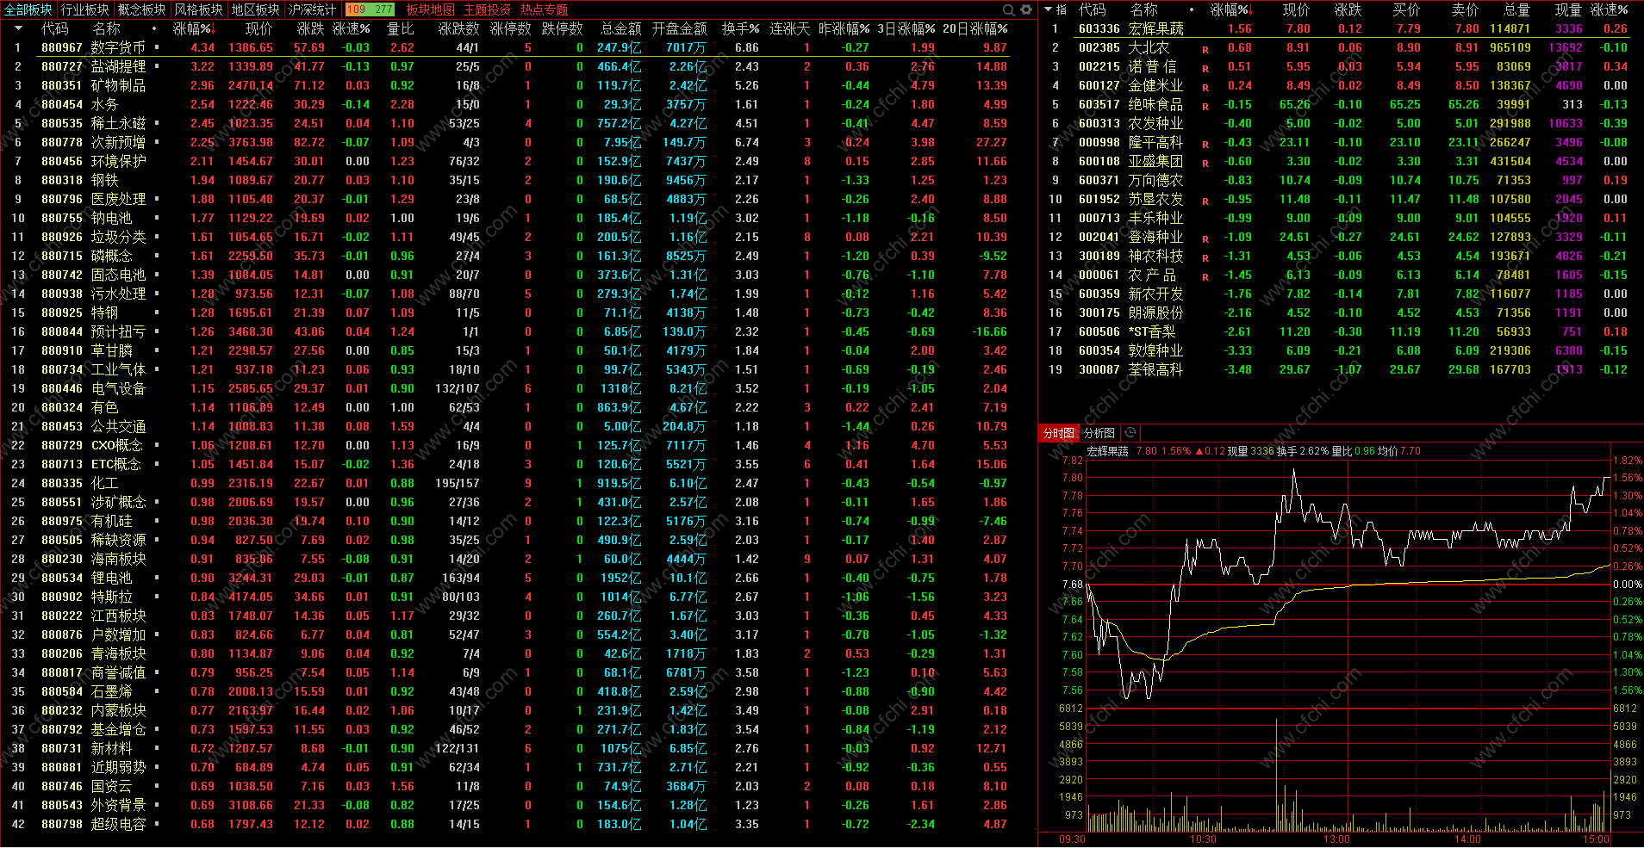1644x848 pixels.
Task: Sort sectors by 总金额 column header
Action: click(621, 28)
